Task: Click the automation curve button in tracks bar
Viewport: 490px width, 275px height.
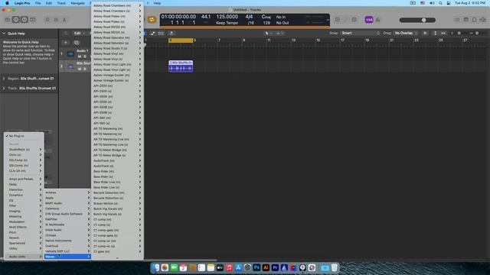Action: coord(152,33)
